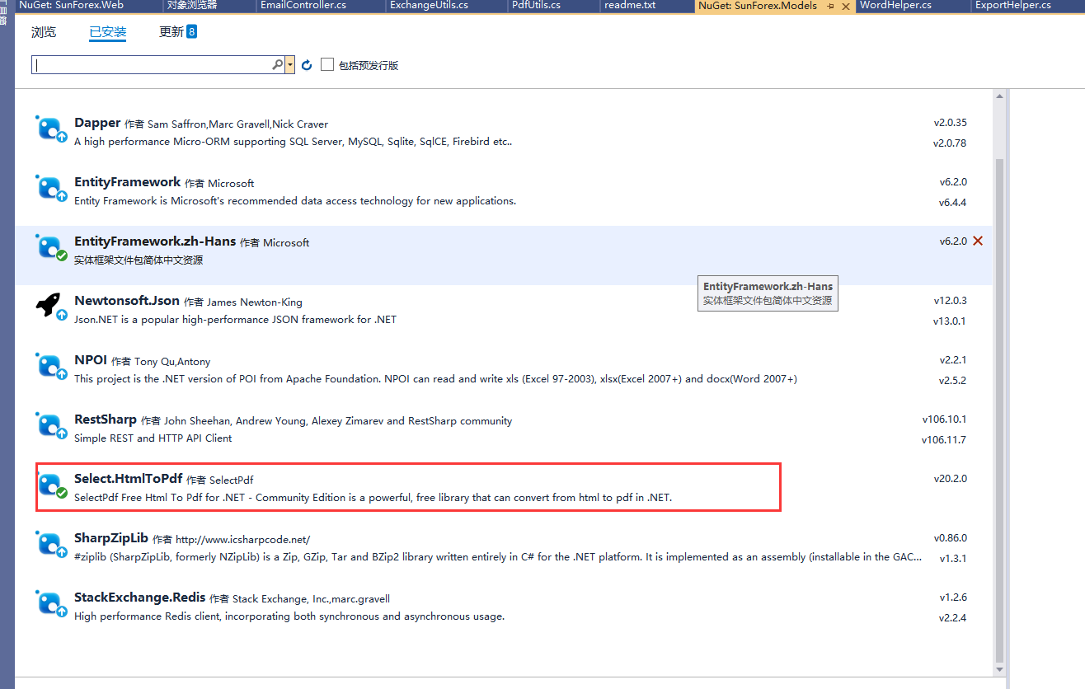Click the Select.HtmlToPdf package icon
This screenshot has width=1085, height=689.
[x=50, y=485]
